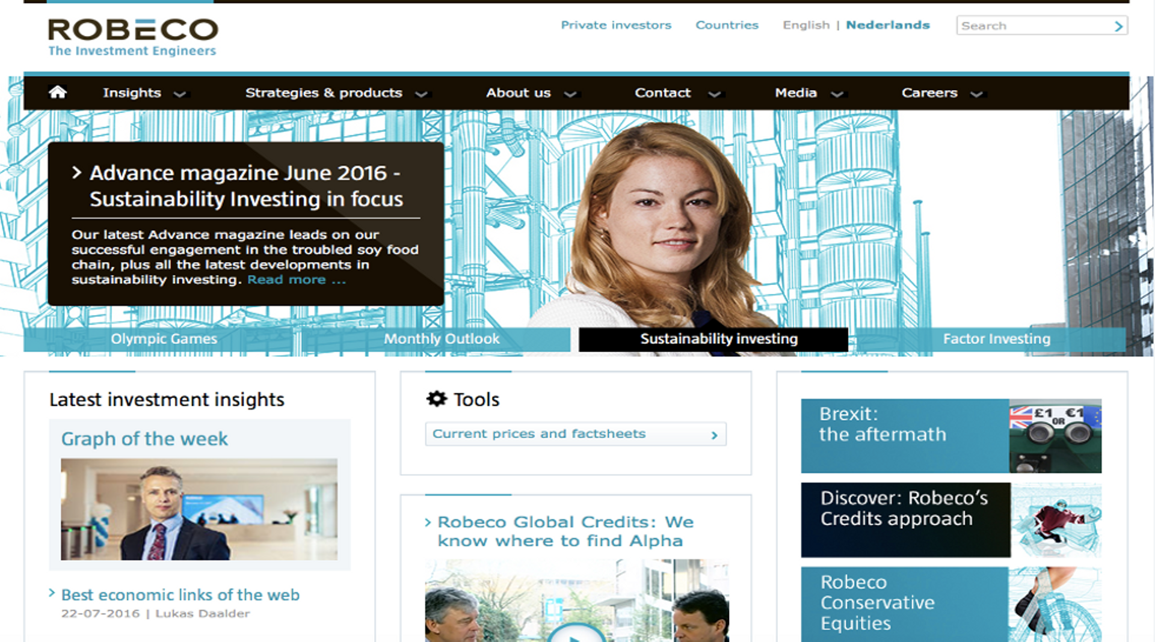Click the gear icon next to Tools

pyautogui.click(x=436, y=399)
